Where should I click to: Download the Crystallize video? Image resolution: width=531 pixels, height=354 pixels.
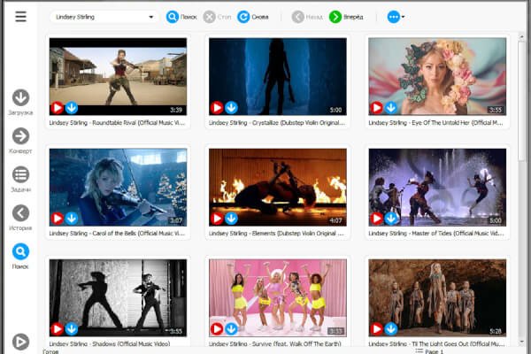point(231,108)
